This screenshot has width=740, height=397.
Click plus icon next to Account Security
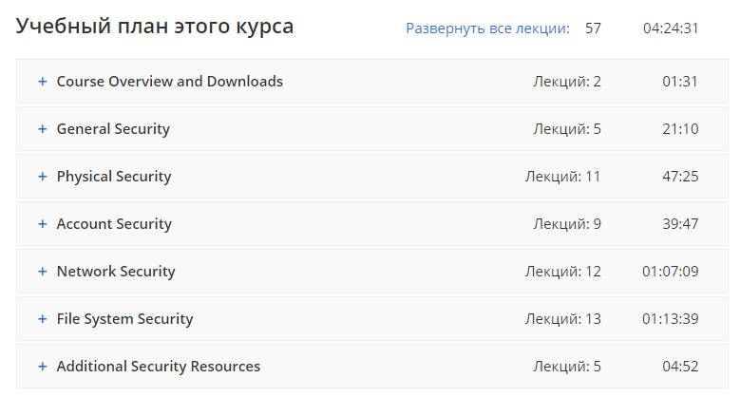[x=42, y=224]
